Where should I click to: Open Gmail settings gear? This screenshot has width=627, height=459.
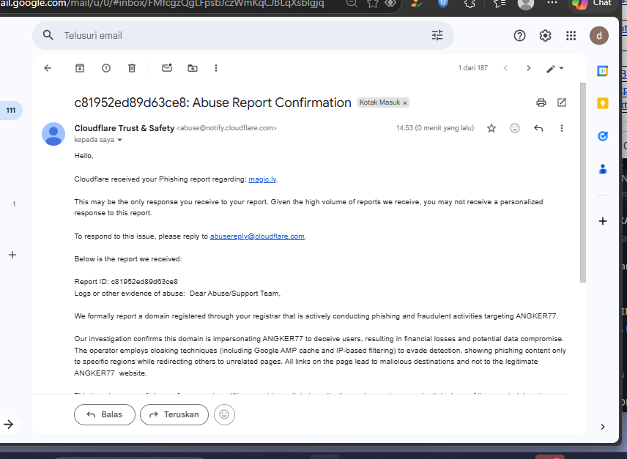[x=545, y=36]
